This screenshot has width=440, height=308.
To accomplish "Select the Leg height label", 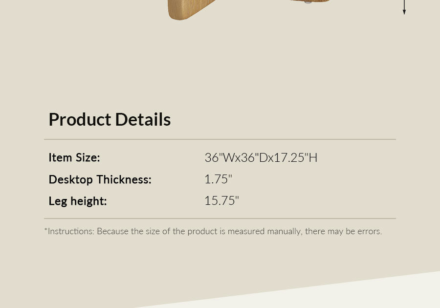I will click(77, 201).
